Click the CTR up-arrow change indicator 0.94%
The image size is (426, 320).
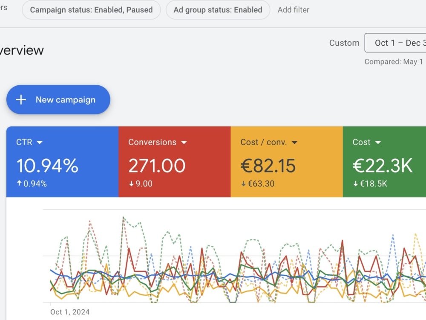[x=32, y=183]
